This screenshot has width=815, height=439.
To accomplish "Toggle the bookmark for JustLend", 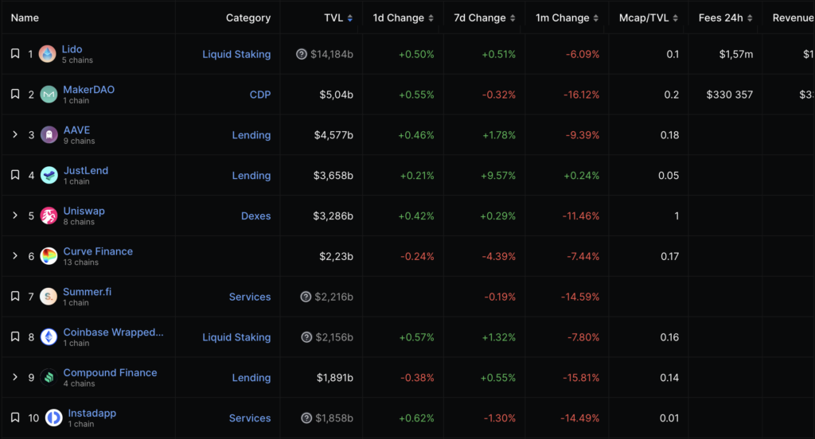I will tap(15, 175).
